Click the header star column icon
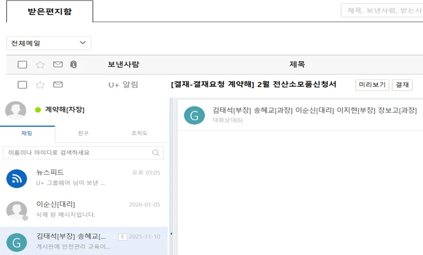Screen dimensions: 423x255 [x=40, y=64]
